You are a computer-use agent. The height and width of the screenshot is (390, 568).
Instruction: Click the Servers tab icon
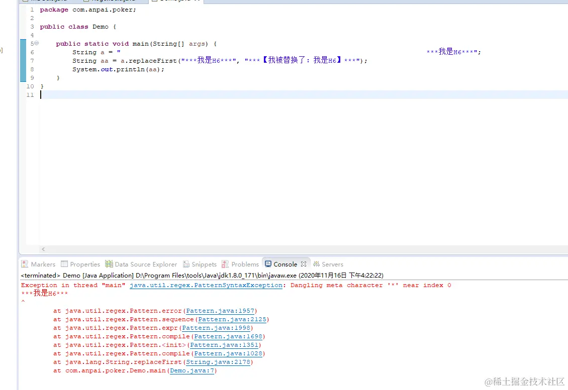click(316, 264)
